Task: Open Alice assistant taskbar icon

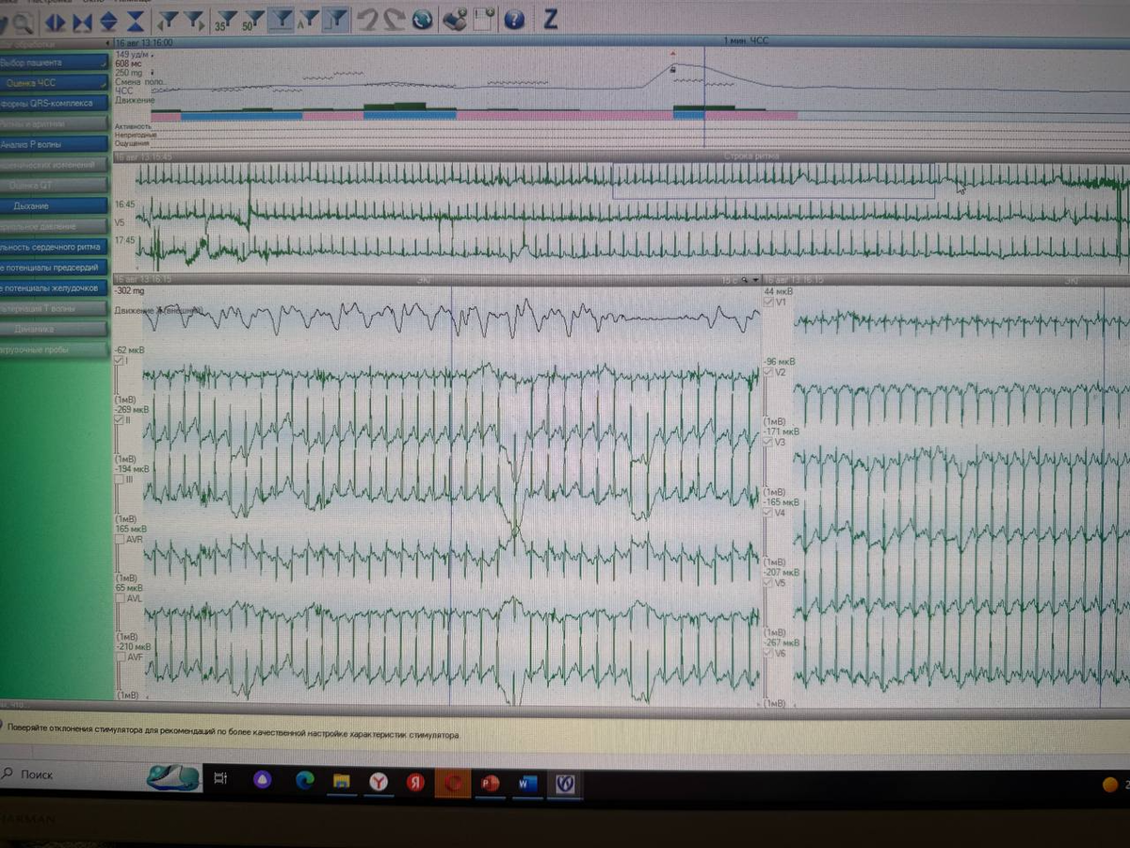Action: [x=263, y=778]
